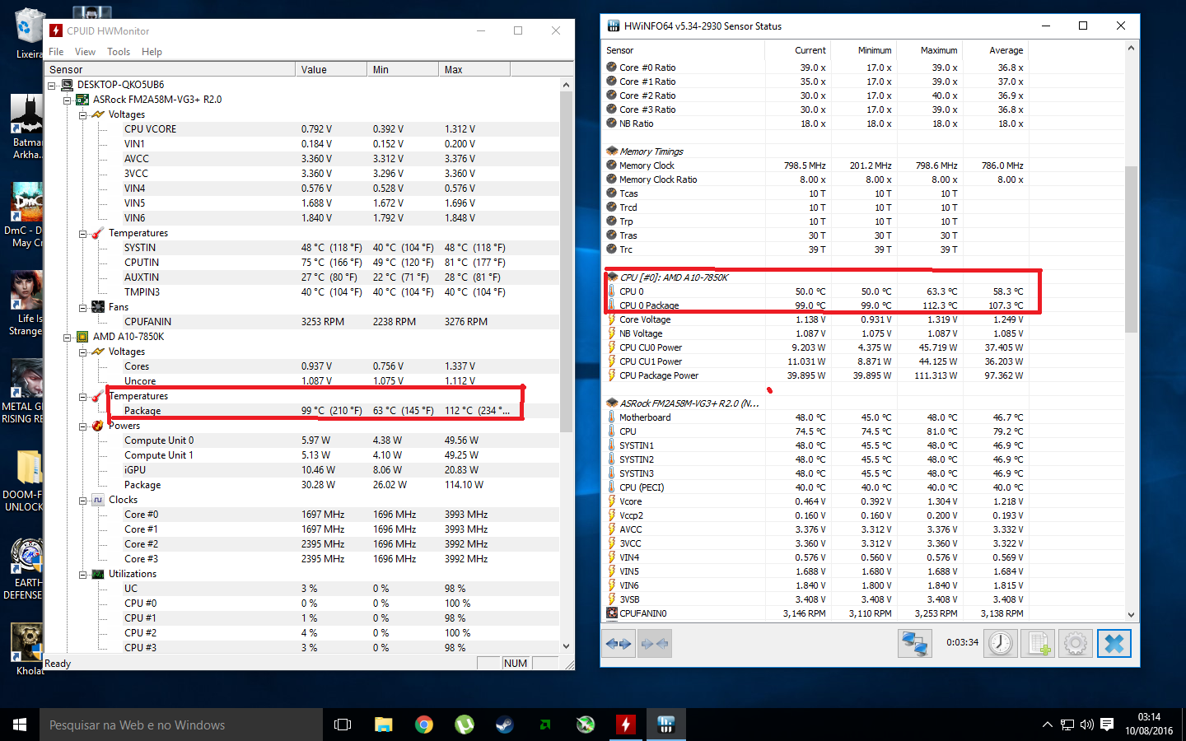
Task: Open File Explorer from the taskbar
Action: point(384,725)
